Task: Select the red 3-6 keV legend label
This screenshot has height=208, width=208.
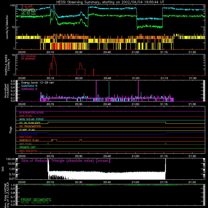Action: [27, 6]
